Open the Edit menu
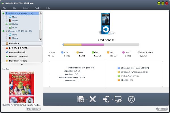The image size is (170, 113). click(x=14, y=8)
